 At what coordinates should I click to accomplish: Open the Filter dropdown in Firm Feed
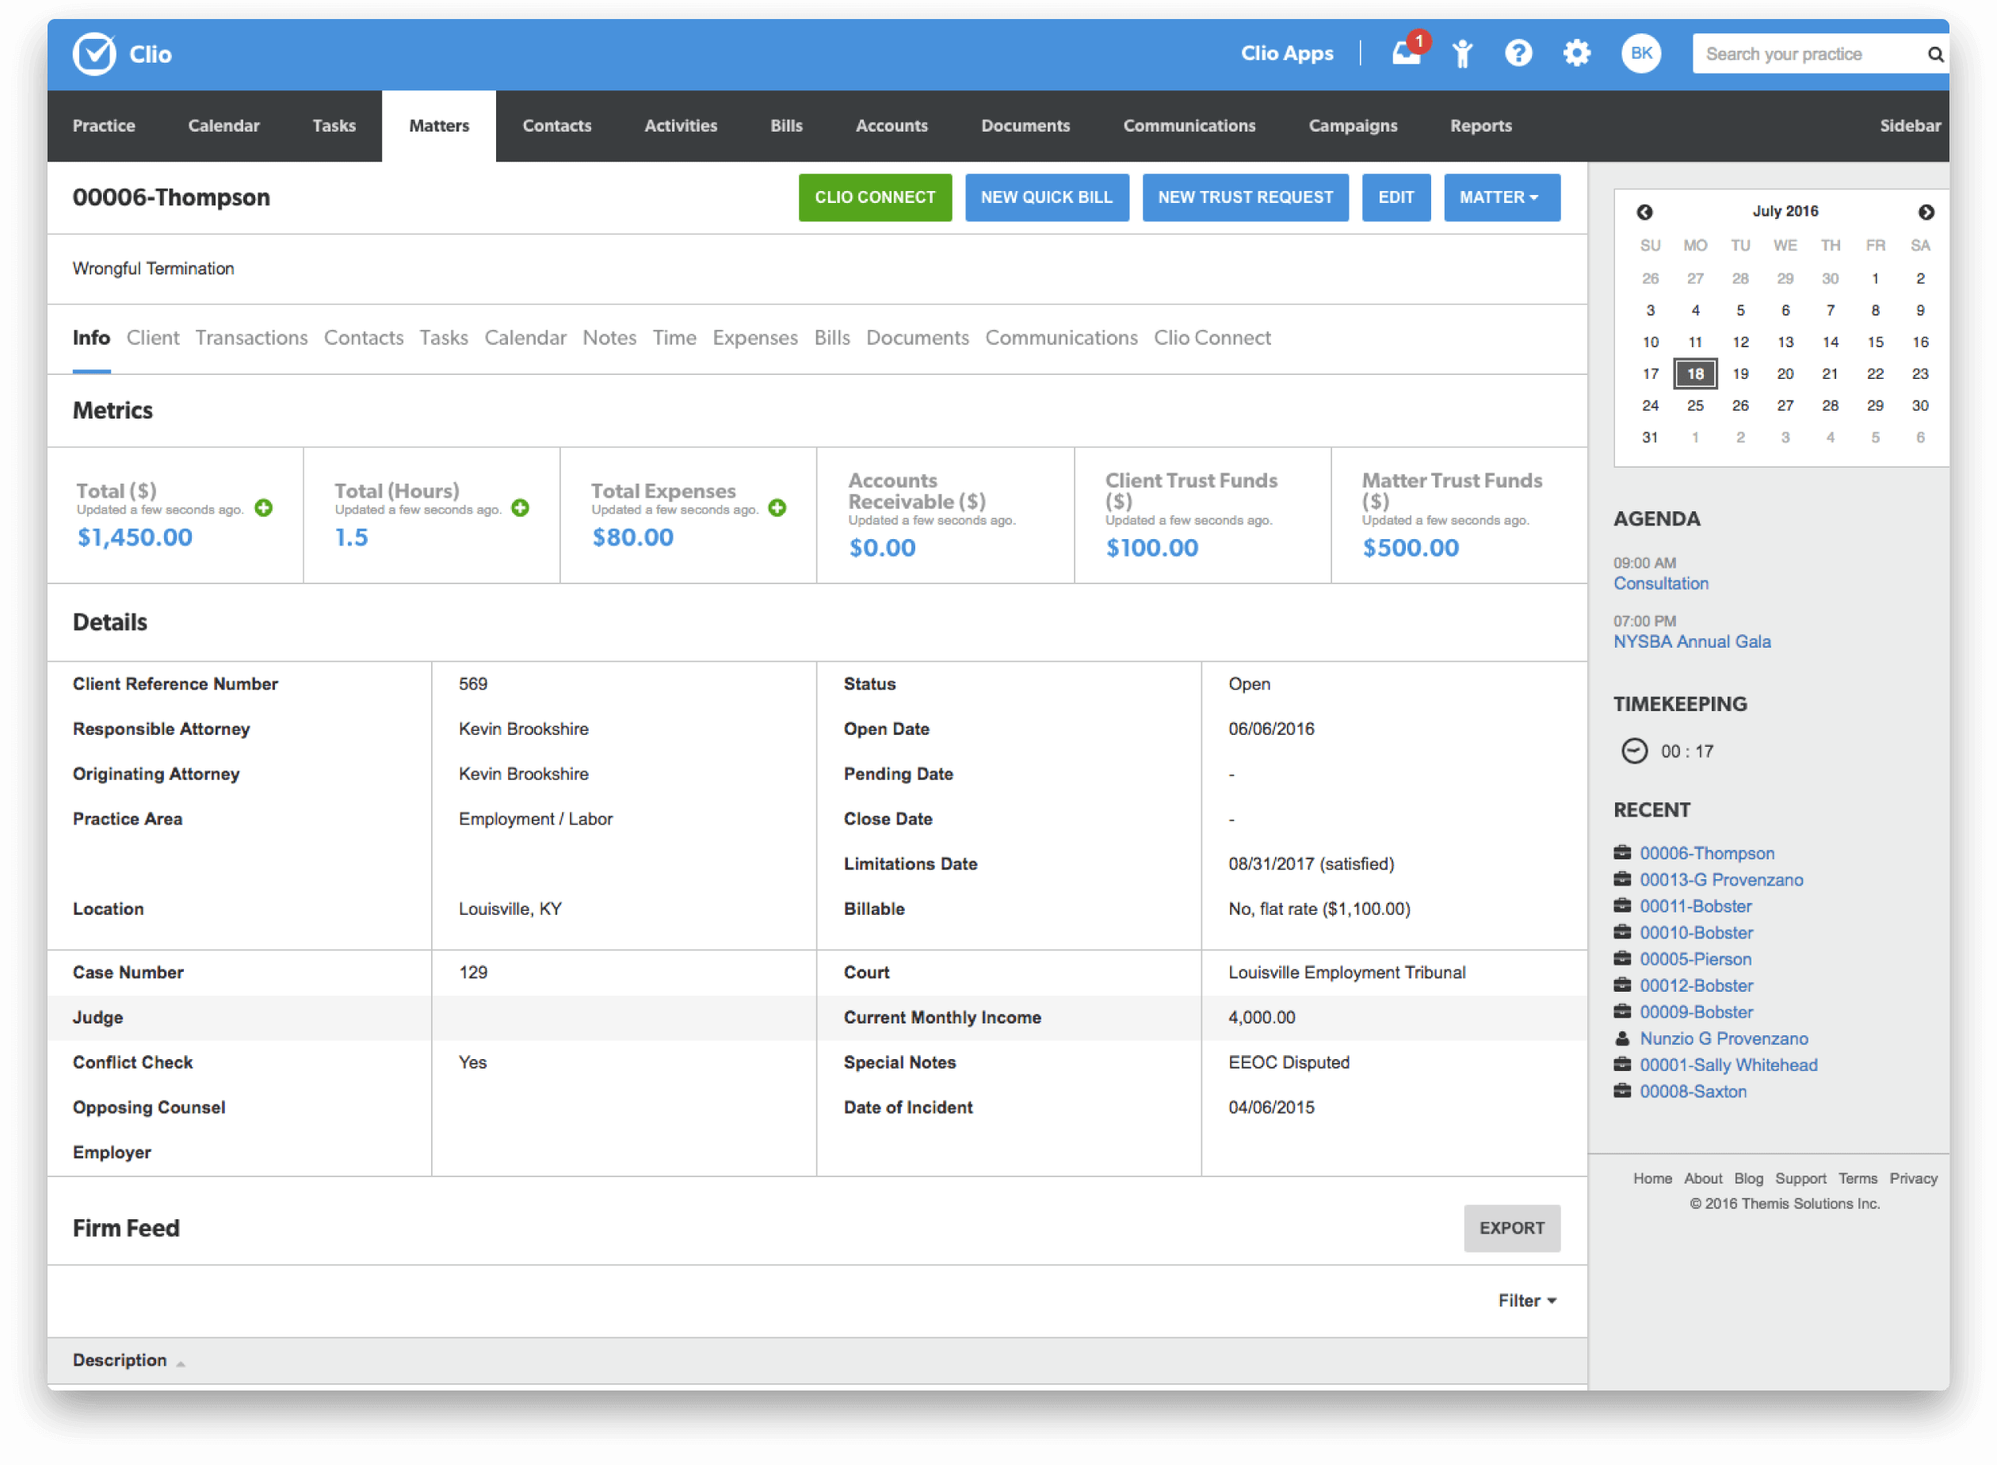[1526, 1300]
